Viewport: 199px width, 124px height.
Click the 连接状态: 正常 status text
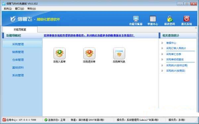57,120
